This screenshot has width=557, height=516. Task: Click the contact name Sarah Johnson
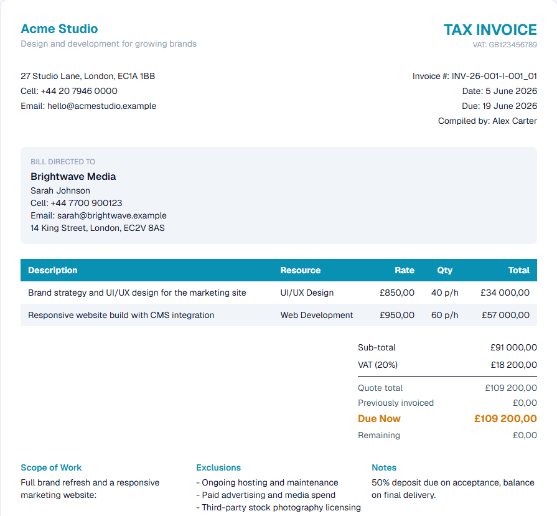pyautogui.click(x=60, y=190)
